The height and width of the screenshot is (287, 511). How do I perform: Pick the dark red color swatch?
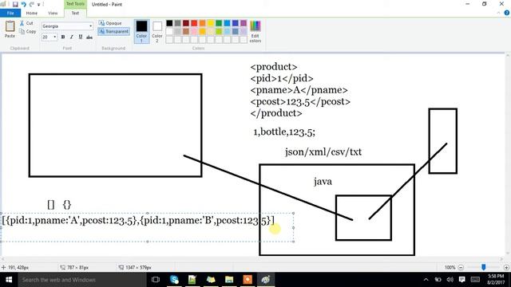pos(186,23)
